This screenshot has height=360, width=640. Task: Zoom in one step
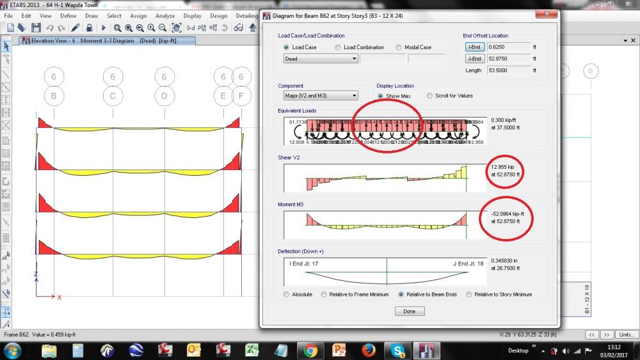(151, 27)
